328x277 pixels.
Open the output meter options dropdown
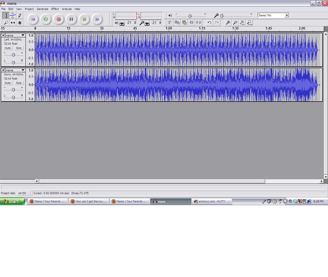pos(122,24)
